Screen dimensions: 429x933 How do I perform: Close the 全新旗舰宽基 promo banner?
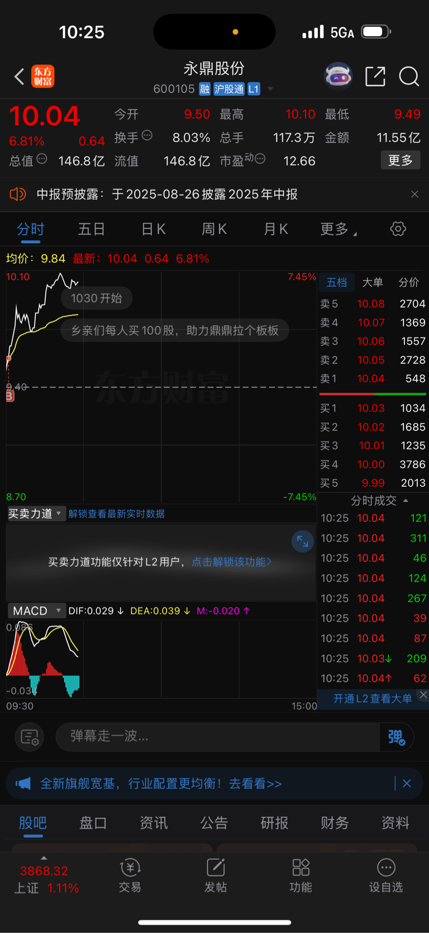click(x=407, y=783)
